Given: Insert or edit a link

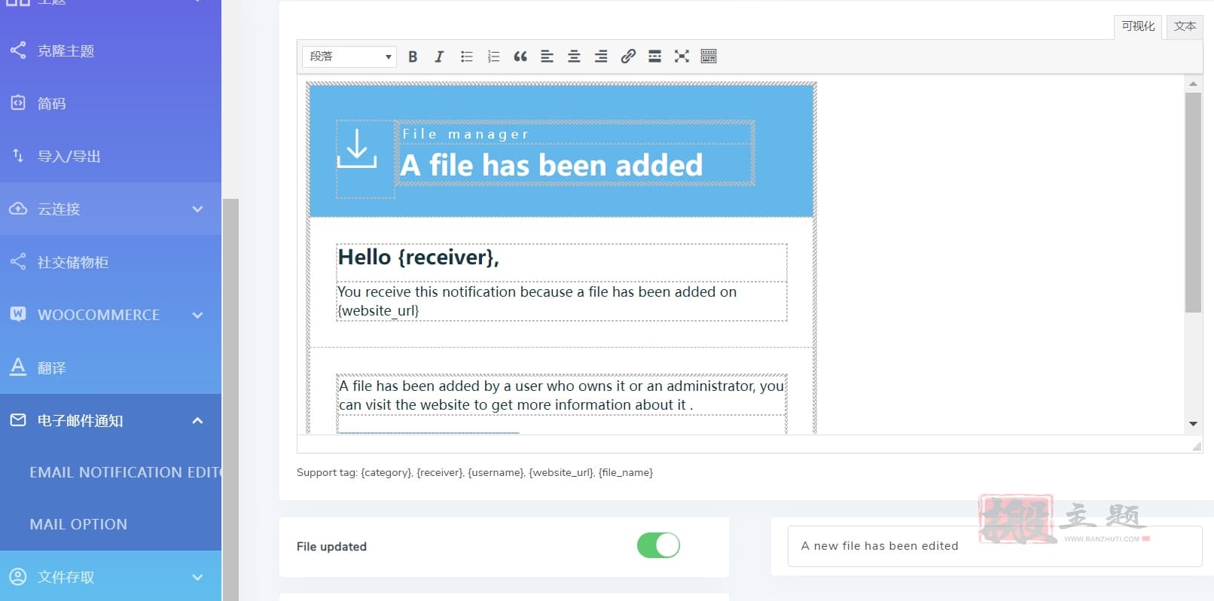Looking at the screenshot, I should pyautogui.click(x=628, y=56).
